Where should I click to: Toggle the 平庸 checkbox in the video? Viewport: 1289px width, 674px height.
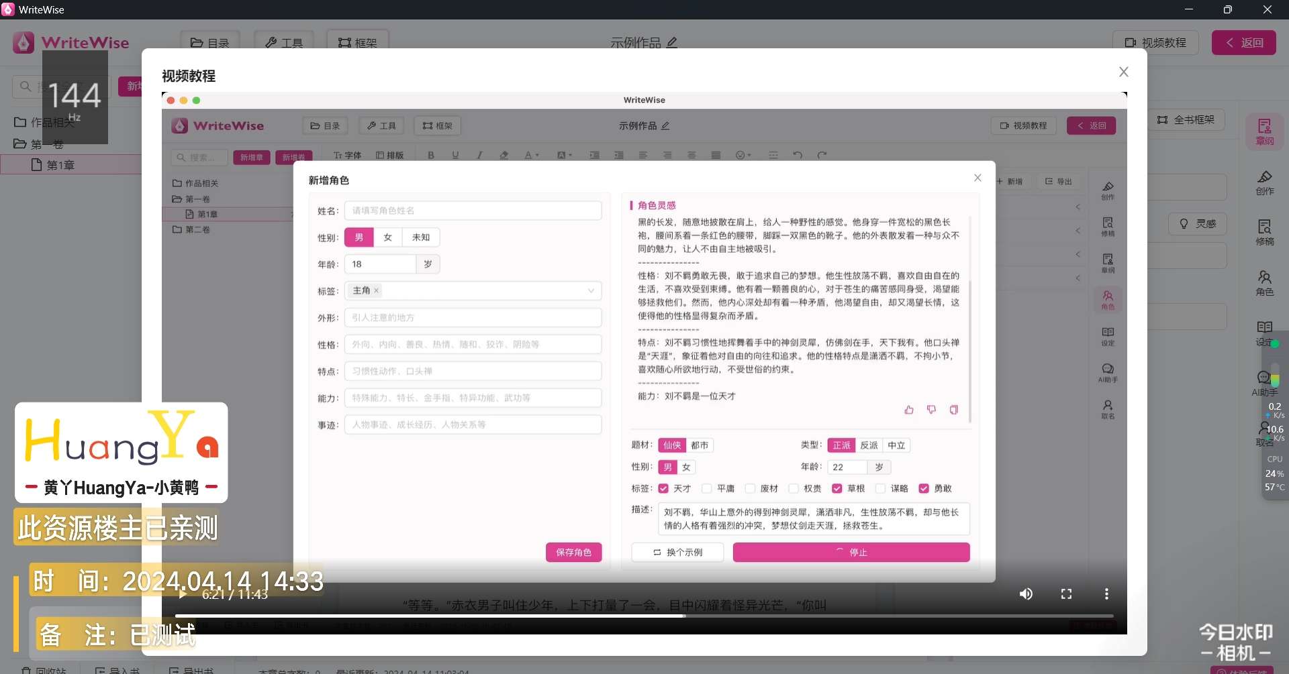(x=706, y=488)
